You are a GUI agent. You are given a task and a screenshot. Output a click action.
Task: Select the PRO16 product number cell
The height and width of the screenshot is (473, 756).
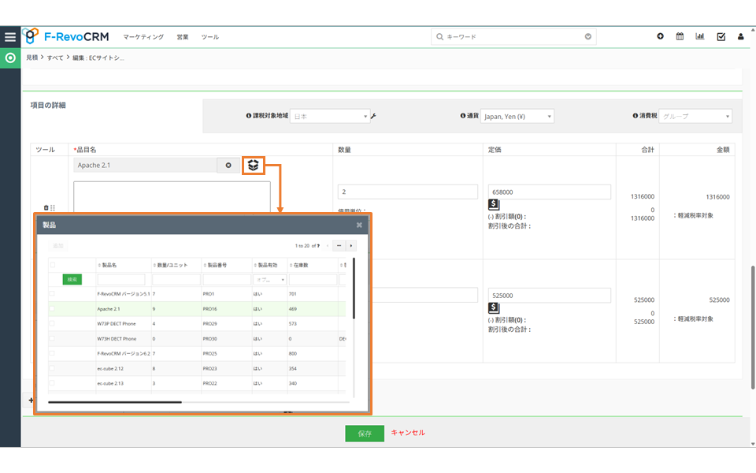click(209, 309)
